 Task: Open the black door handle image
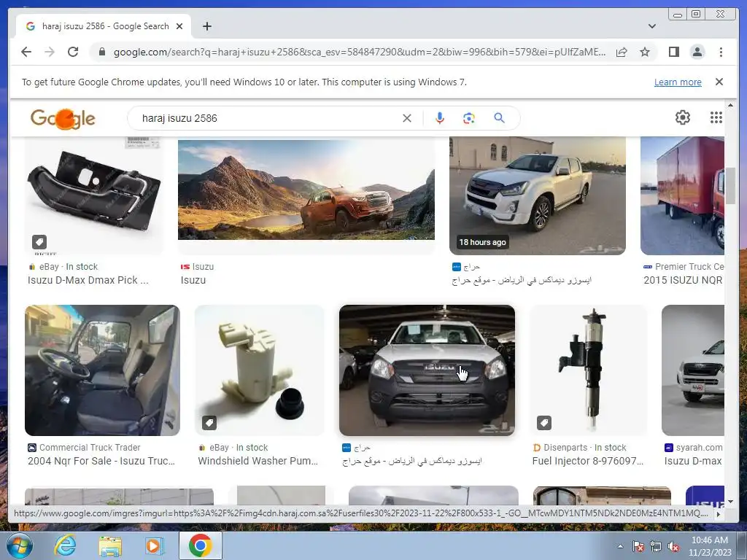(x=94, y=195)
